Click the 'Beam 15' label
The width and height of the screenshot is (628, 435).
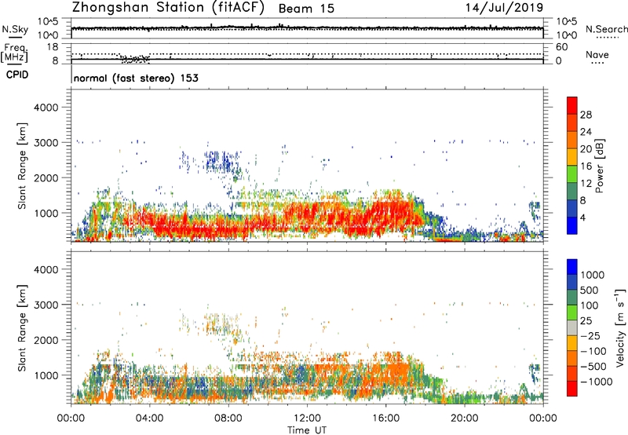point(306,9)
